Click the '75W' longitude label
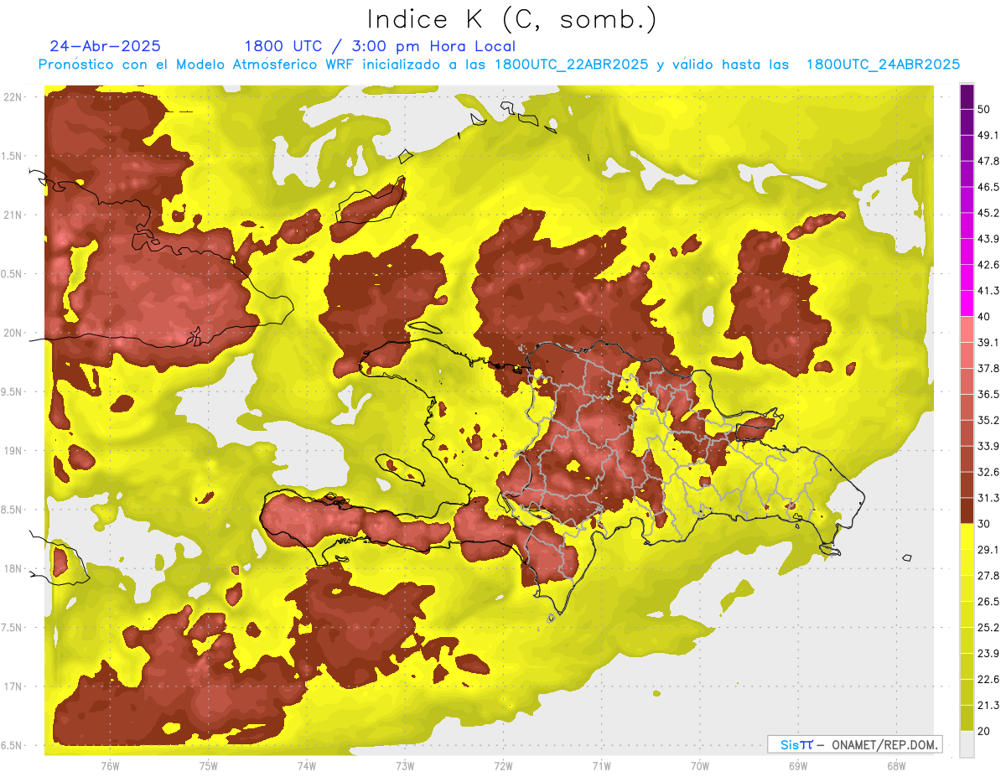Screen dimensions: 1006x777 coord(209,766)
